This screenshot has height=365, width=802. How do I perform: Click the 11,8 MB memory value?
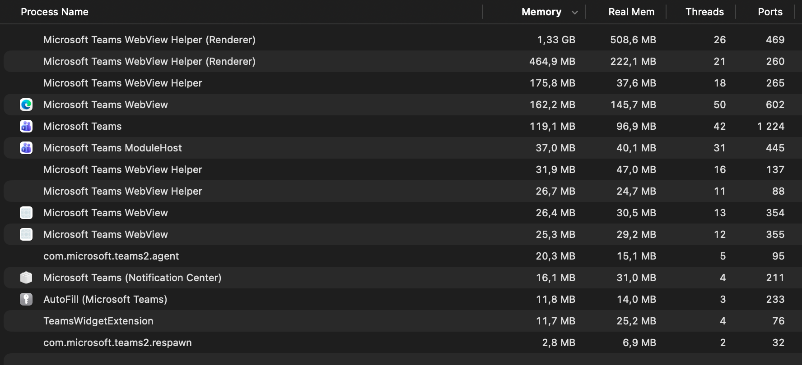click(x=555, y=299)
